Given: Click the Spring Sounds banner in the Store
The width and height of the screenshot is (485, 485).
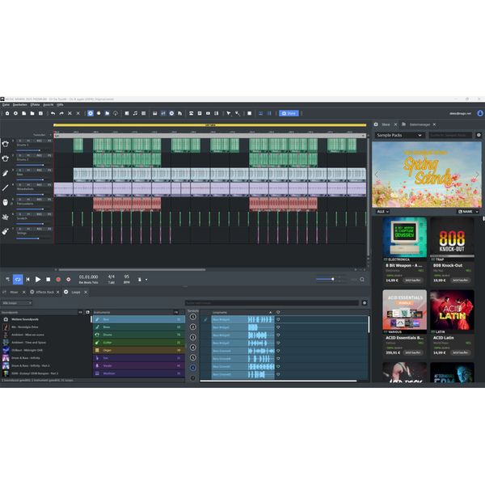Looking at the screenshot, I should pyautogui.click(x=427, y=175).
